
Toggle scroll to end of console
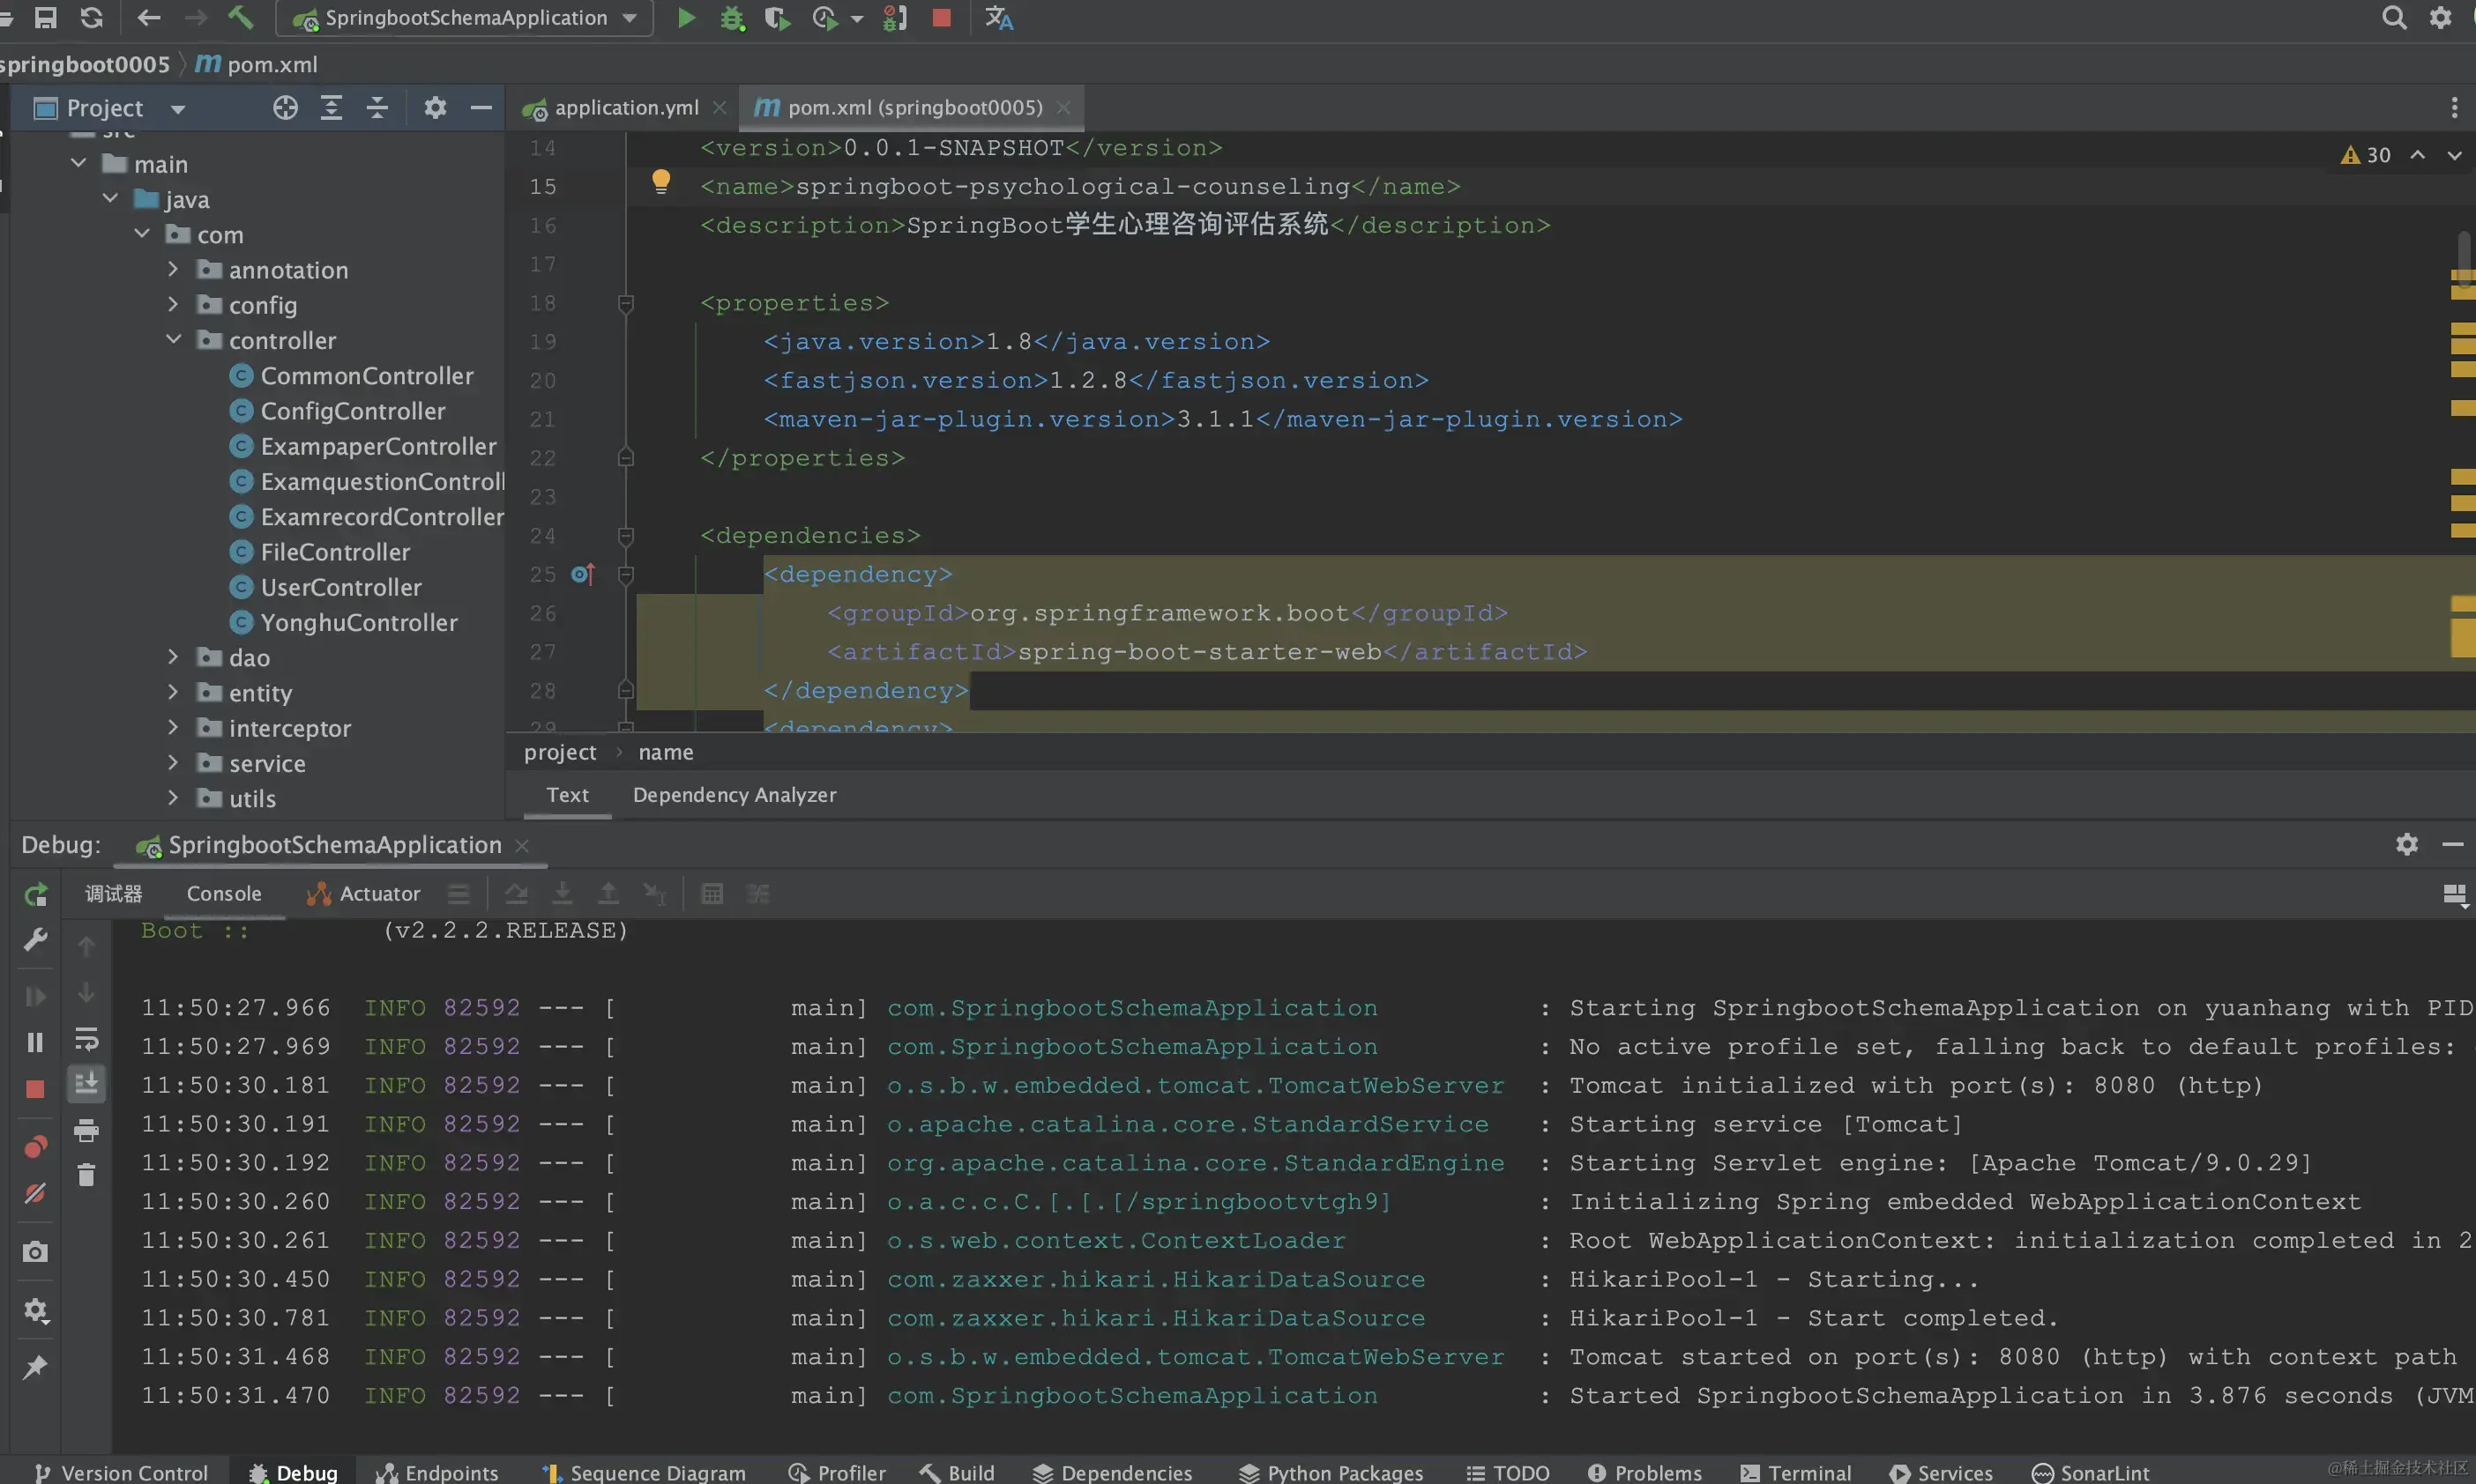(87, 1083)
